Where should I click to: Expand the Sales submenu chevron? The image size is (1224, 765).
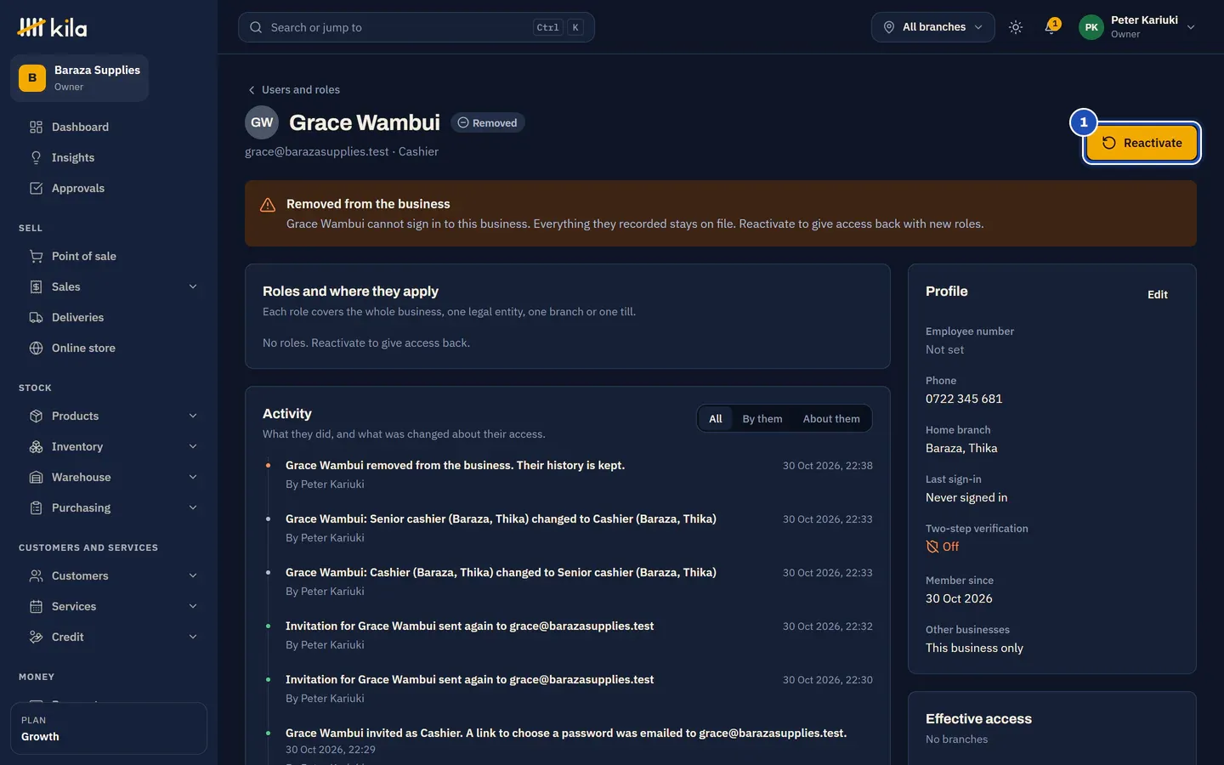pyautogui.click(x=193, y=287)
